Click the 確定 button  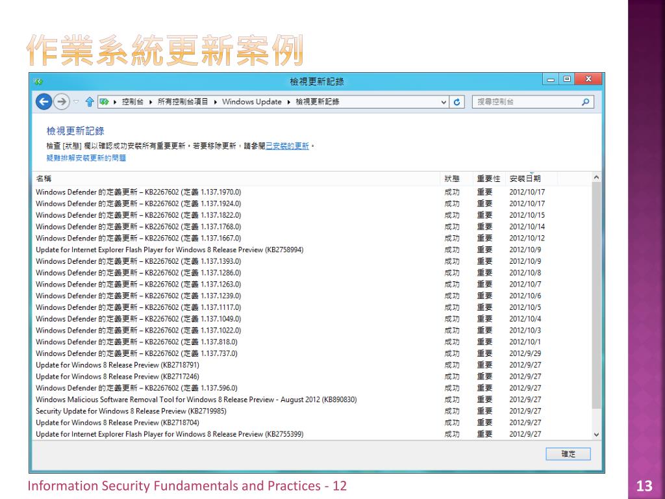pyautogui.click(x=568, y=454)
